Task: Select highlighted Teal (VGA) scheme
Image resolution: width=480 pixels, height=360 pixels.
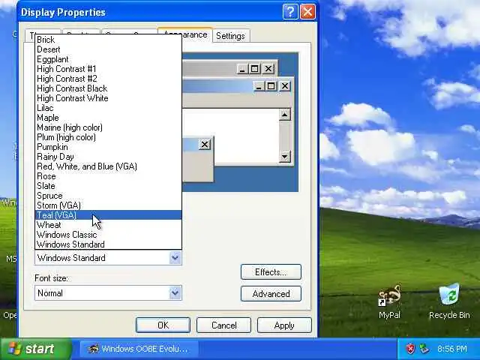Action: click(x=108, y=215)
